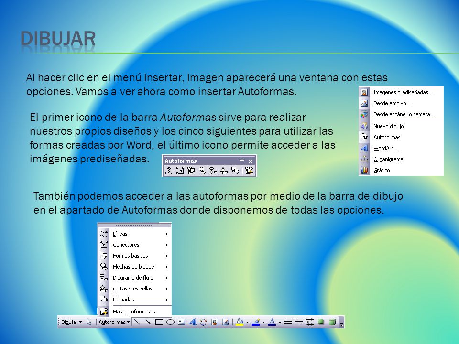Apply the yellow fill color bucket
Image resolution: width=459 pixels, height=344 pixels.
[x=240, y=322]
